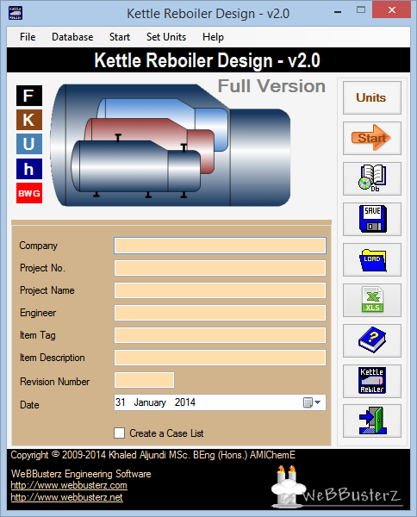This screenshot has width=417, height=517.
Task: Select the month January in the Date field
Action: [x=150, y=402]
